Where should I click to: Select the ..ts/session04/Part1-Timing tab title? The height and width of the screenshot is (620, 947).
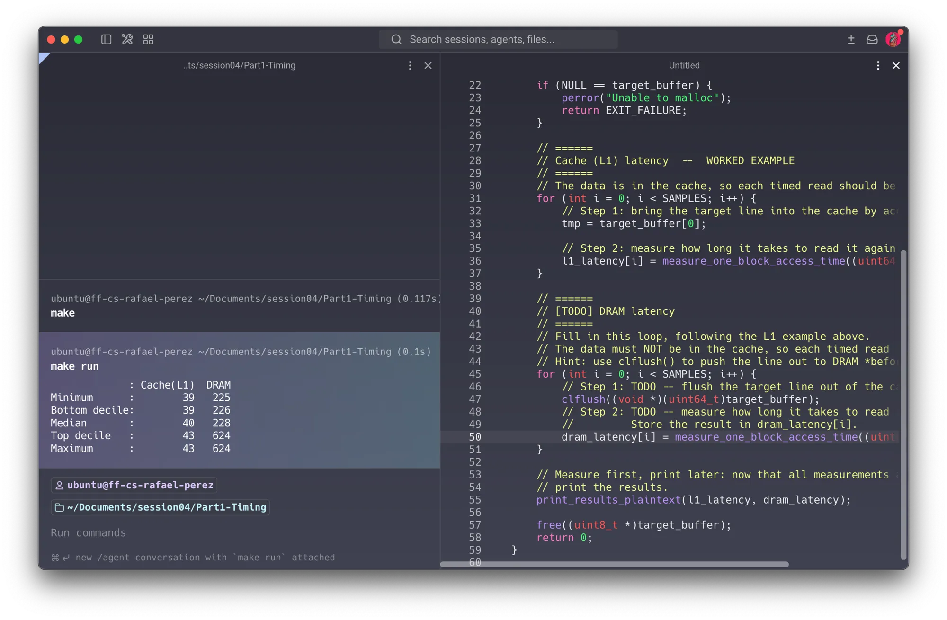pyautogui.click(x=239, y=65)
